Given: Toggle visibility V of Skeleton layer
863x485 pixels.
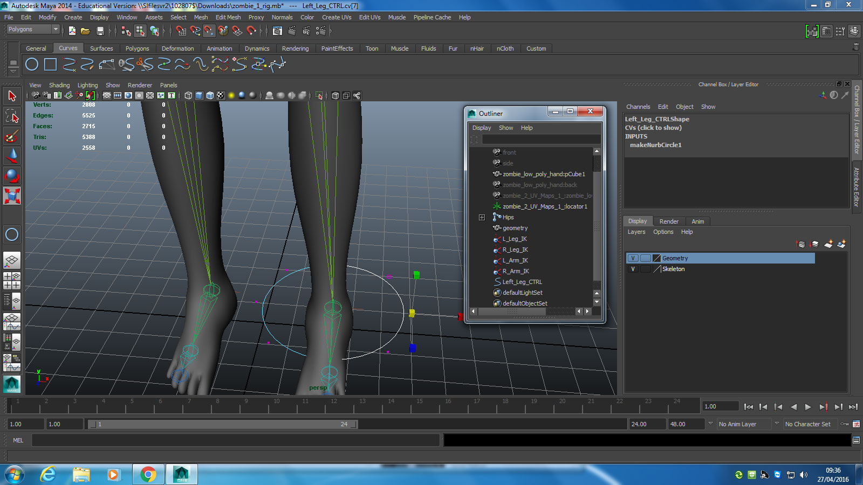Looking at the screenshot, I should (633, 269).
